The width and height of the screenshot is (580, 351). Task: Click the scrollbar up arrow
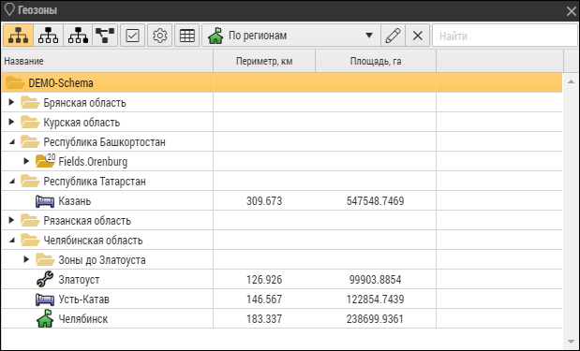(x=571, y=81)
